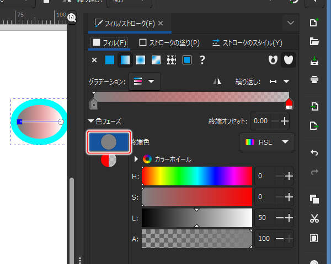Increase the H value with plus

coord(289,176)
